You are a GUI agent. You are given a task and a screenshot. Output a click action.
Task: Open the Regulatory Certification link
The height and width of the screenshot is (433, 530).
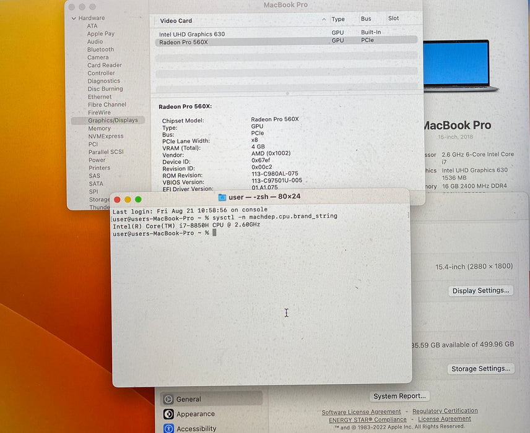tap(445, 411)
